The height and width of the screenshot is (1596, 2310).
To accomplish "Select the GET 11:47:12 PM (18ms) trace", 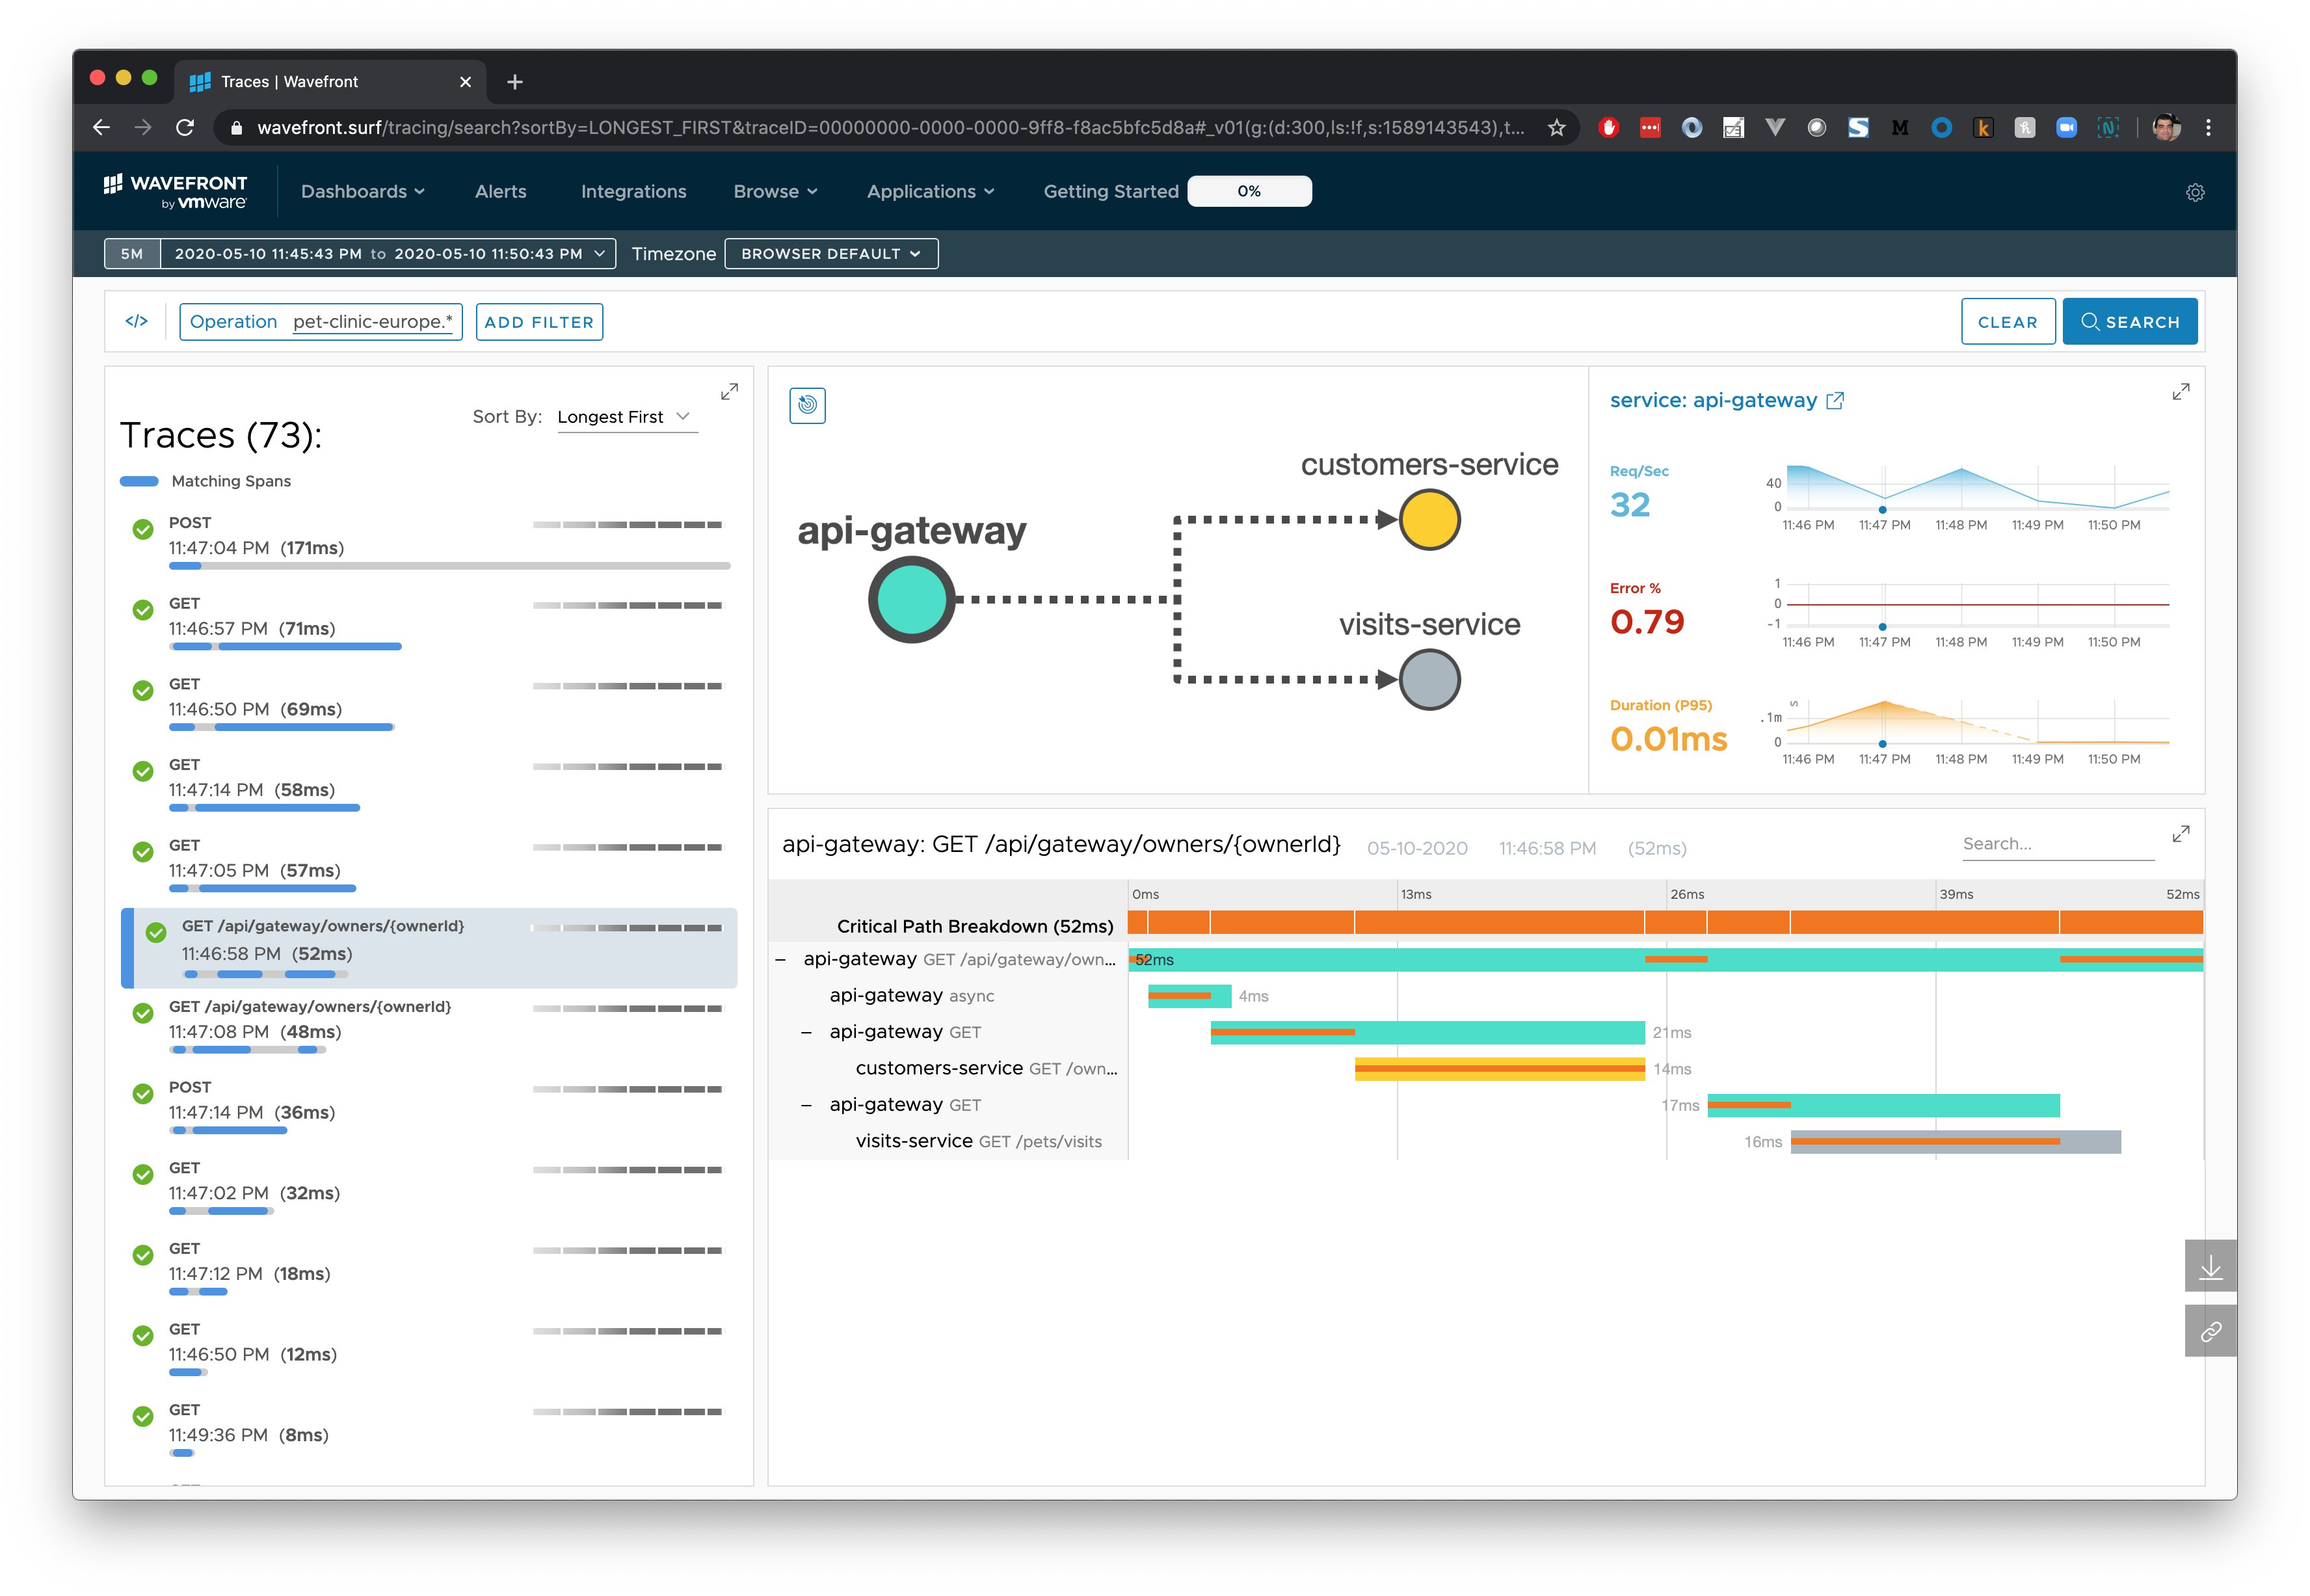I will tap(429, 1272).
